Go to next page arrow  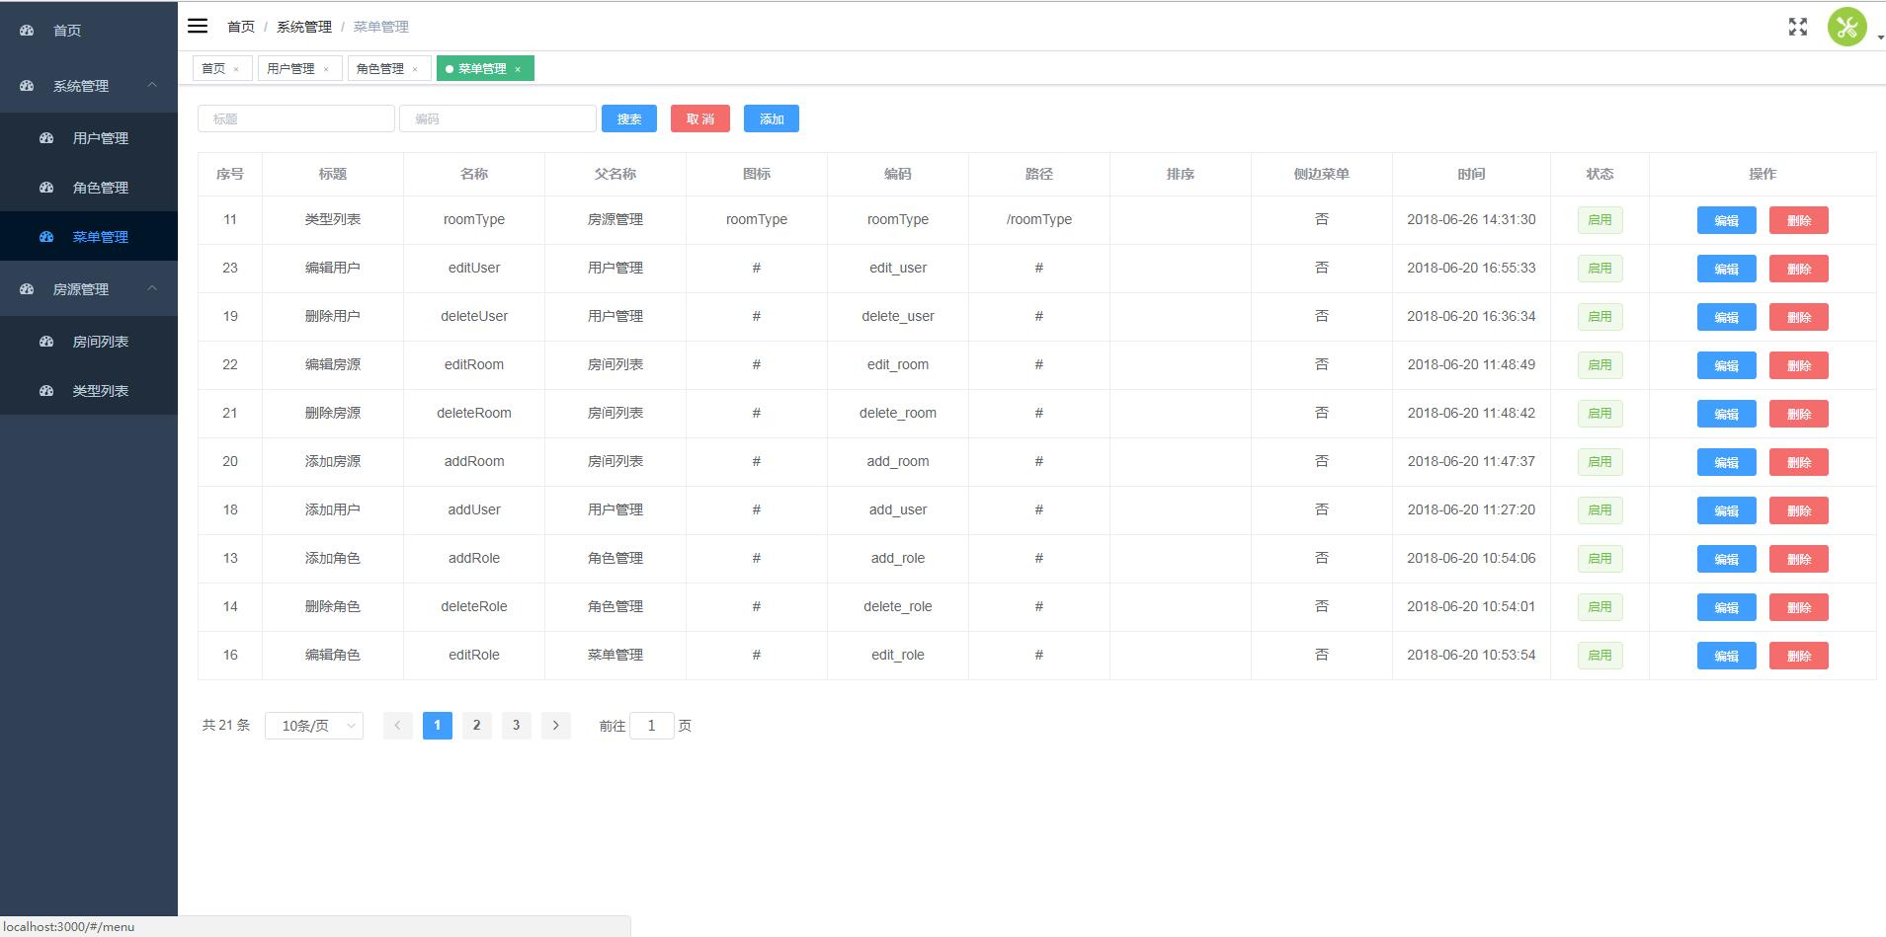point(556,726)
